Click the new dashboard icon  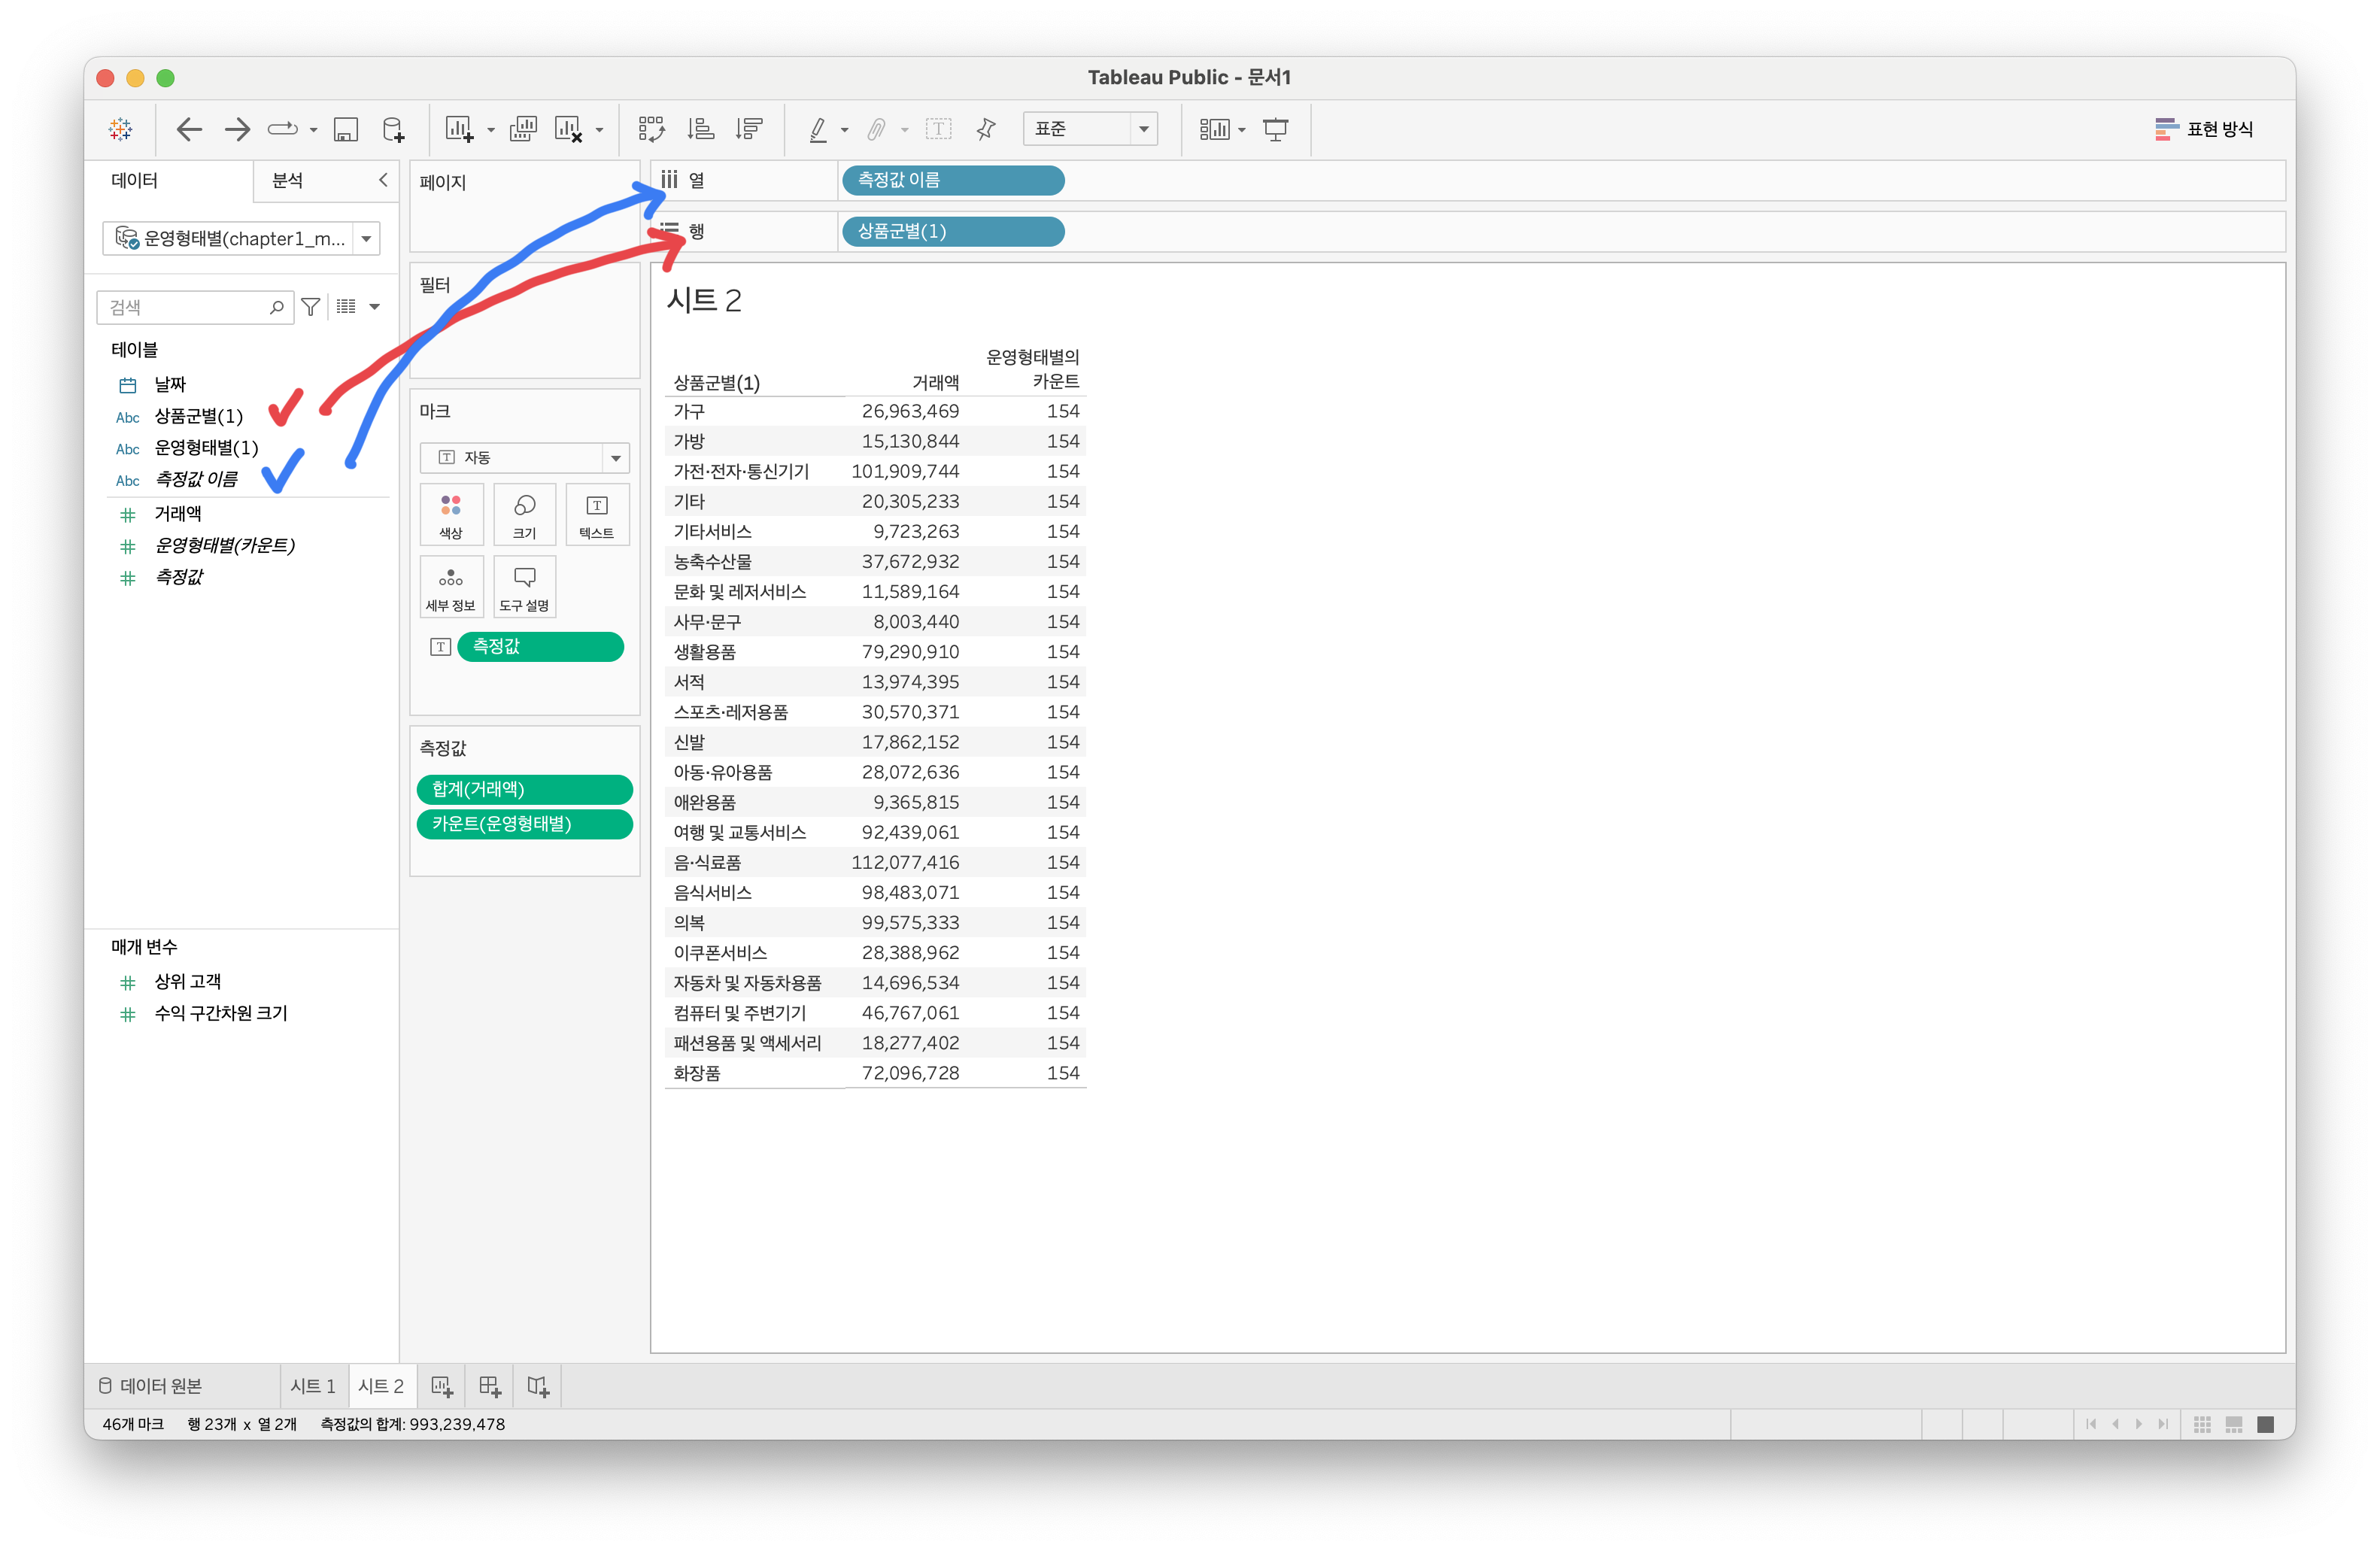point(489,1386)
